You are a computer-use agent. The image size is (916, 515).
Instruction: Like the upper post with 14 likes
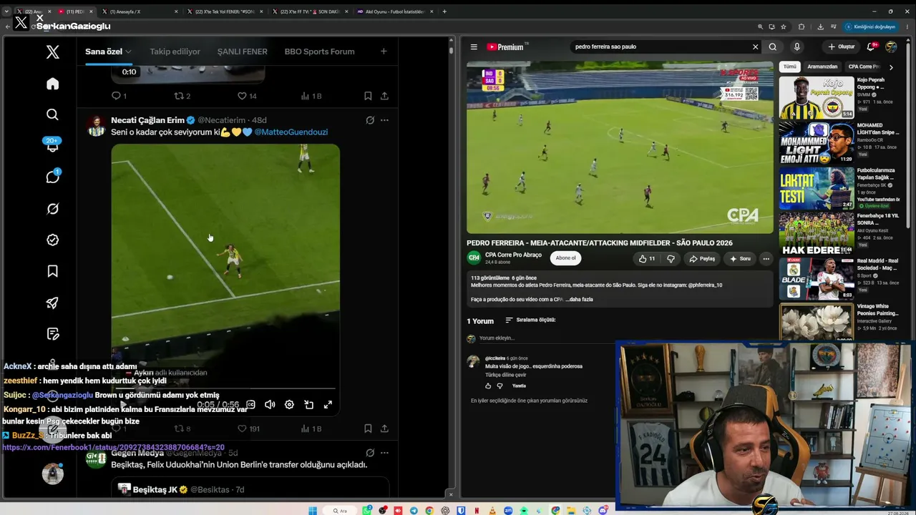point(242,96)
